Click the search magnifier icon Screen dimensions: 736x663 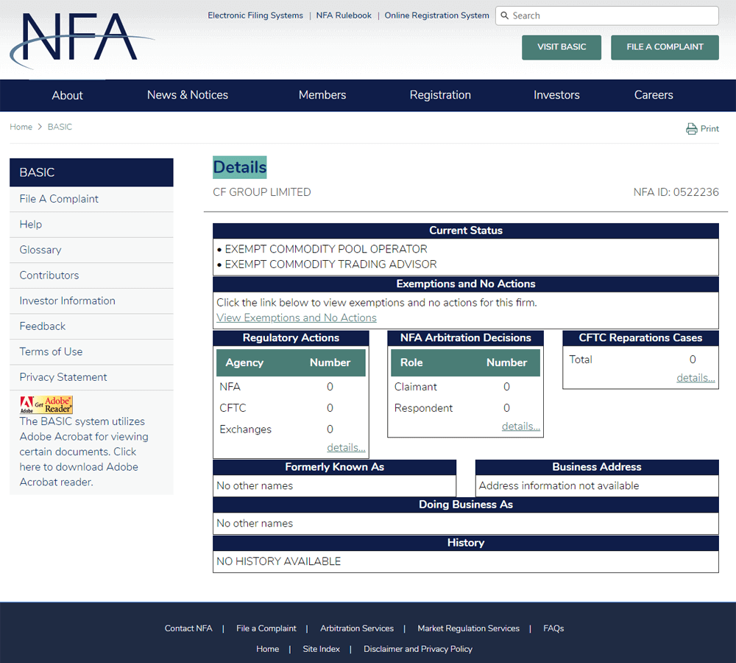click(504, 15)
